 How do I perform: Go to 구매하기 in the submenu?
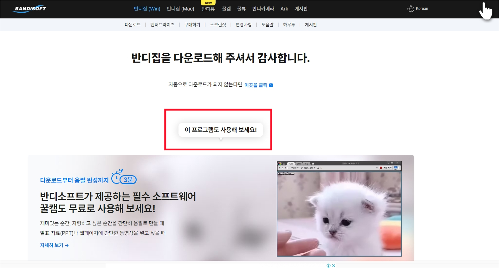pyautogui.click(x=192, y=25)
